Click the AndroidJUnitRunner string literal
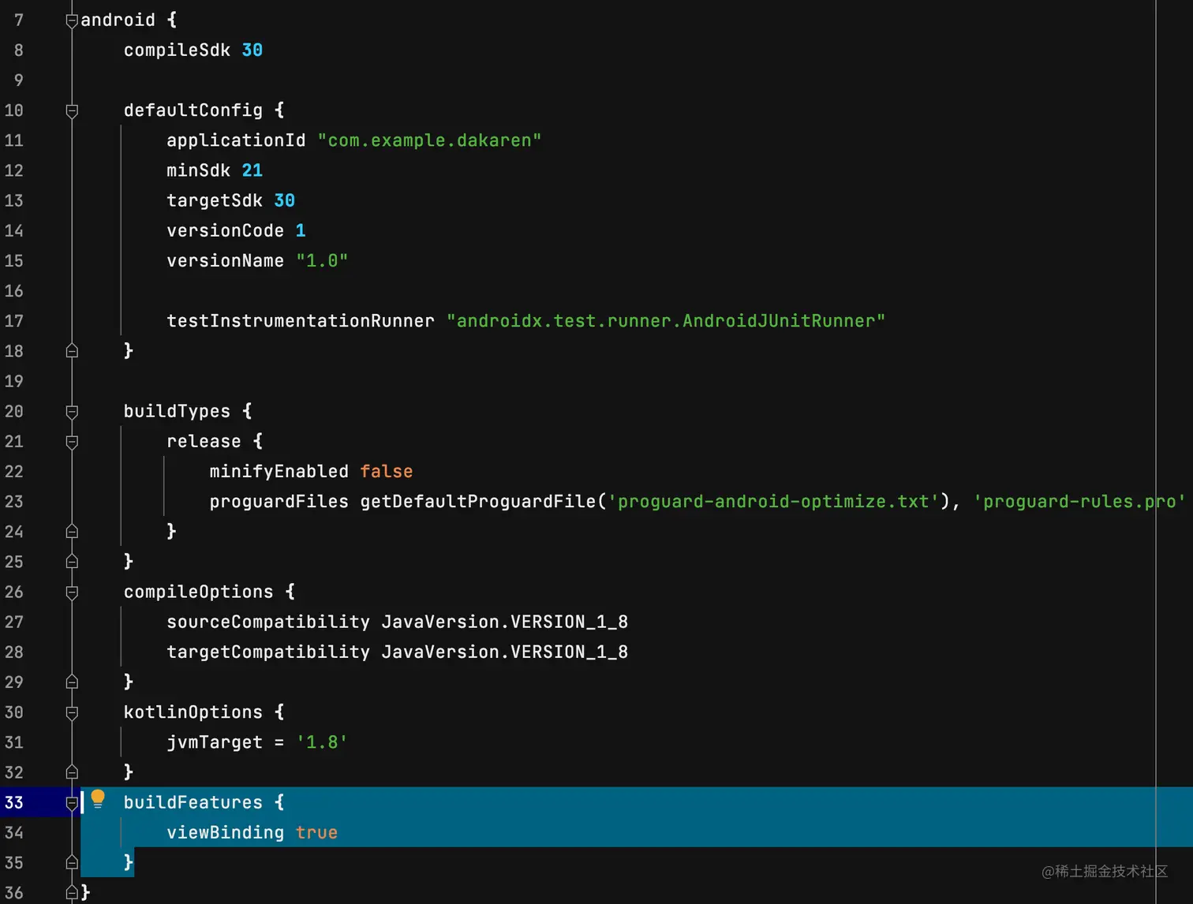1193x904 pixels. click(666, 321)
